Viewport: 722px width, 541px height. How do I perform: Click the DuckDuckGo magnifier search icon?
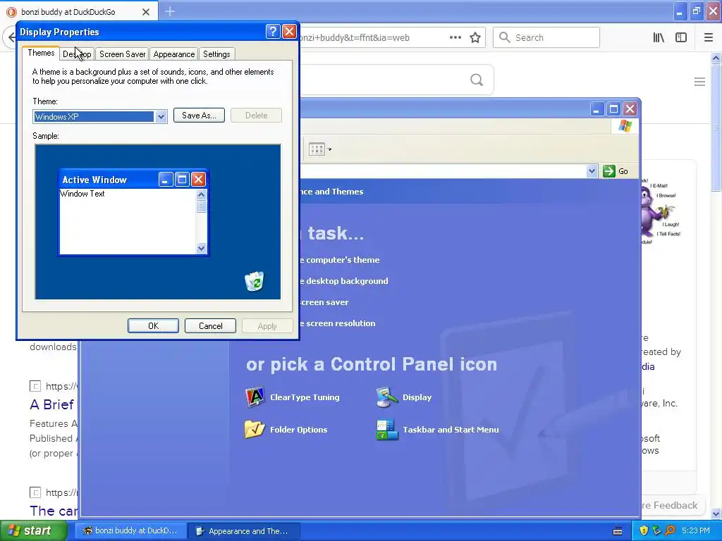[477, 80]
